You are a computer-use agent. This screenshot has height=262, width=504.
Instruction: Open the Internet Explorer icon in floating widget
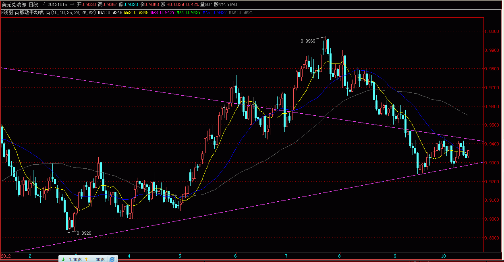tap(112, 259)
